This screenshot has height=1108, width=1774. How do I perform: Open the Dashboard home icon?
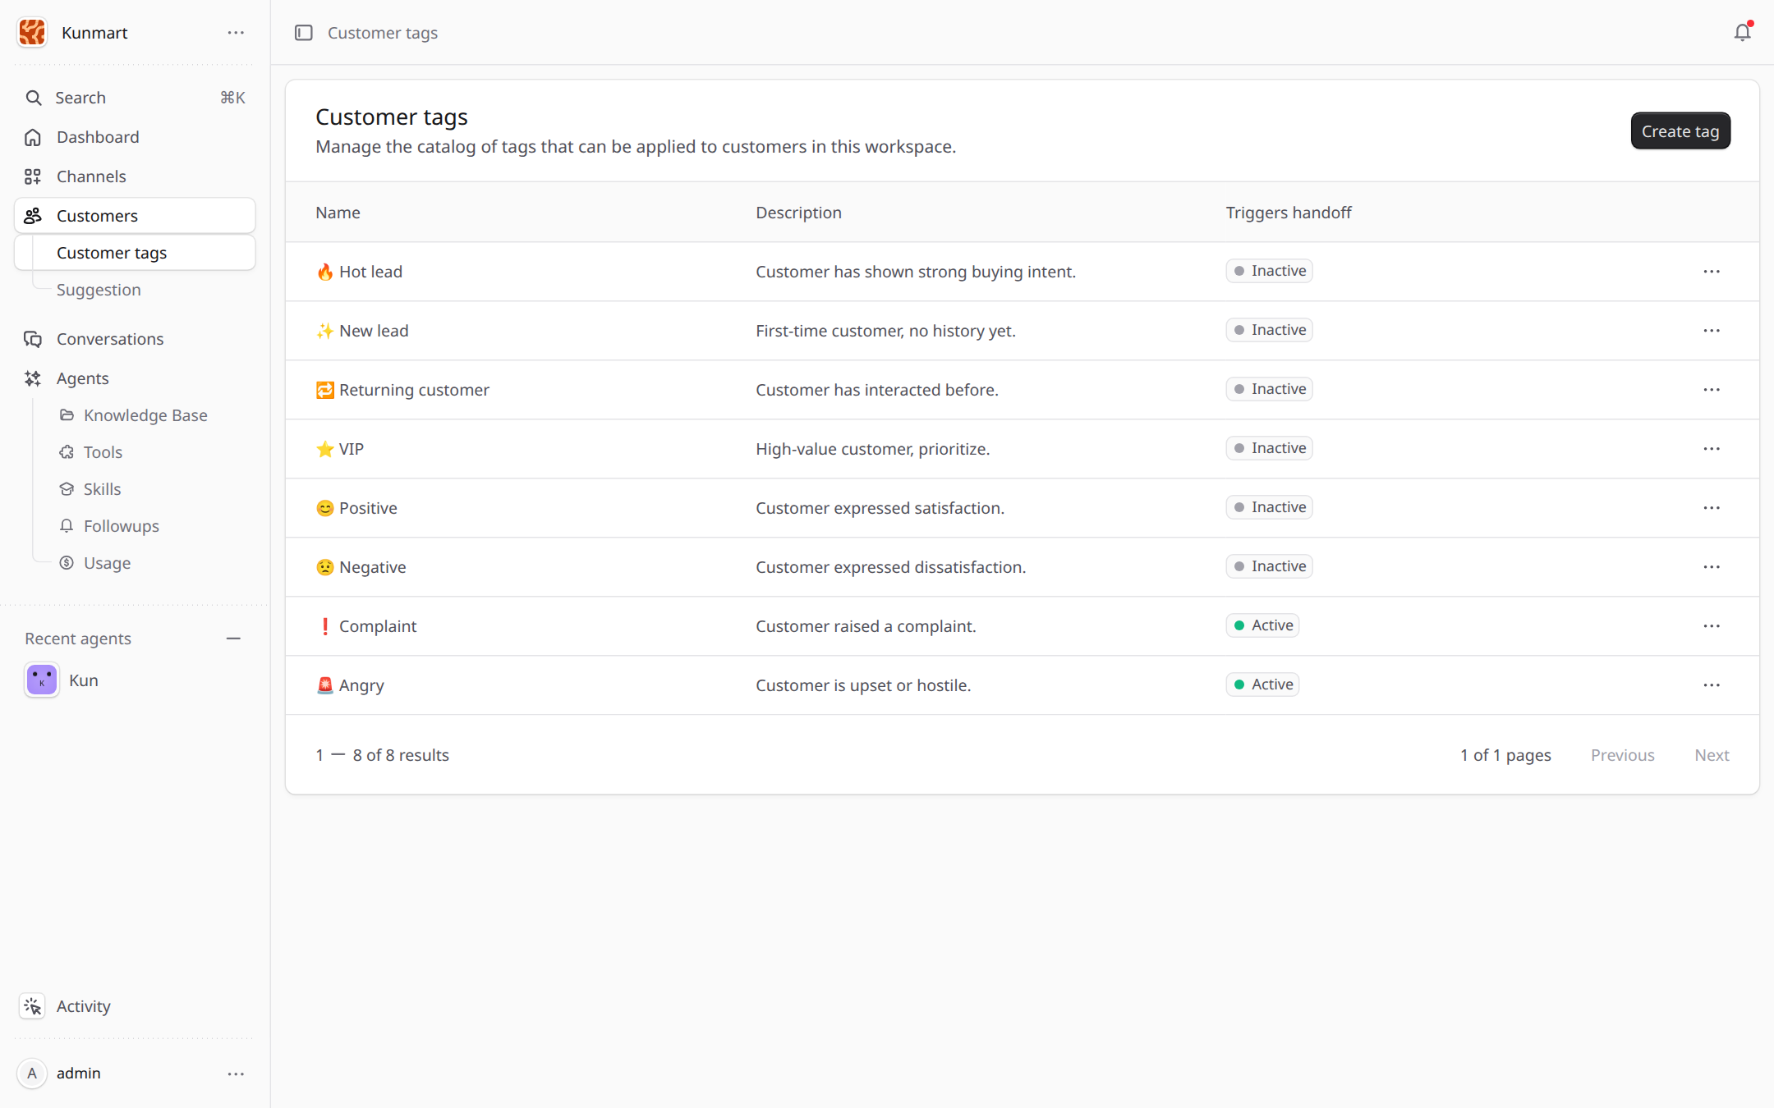click(x=33, y=137)
